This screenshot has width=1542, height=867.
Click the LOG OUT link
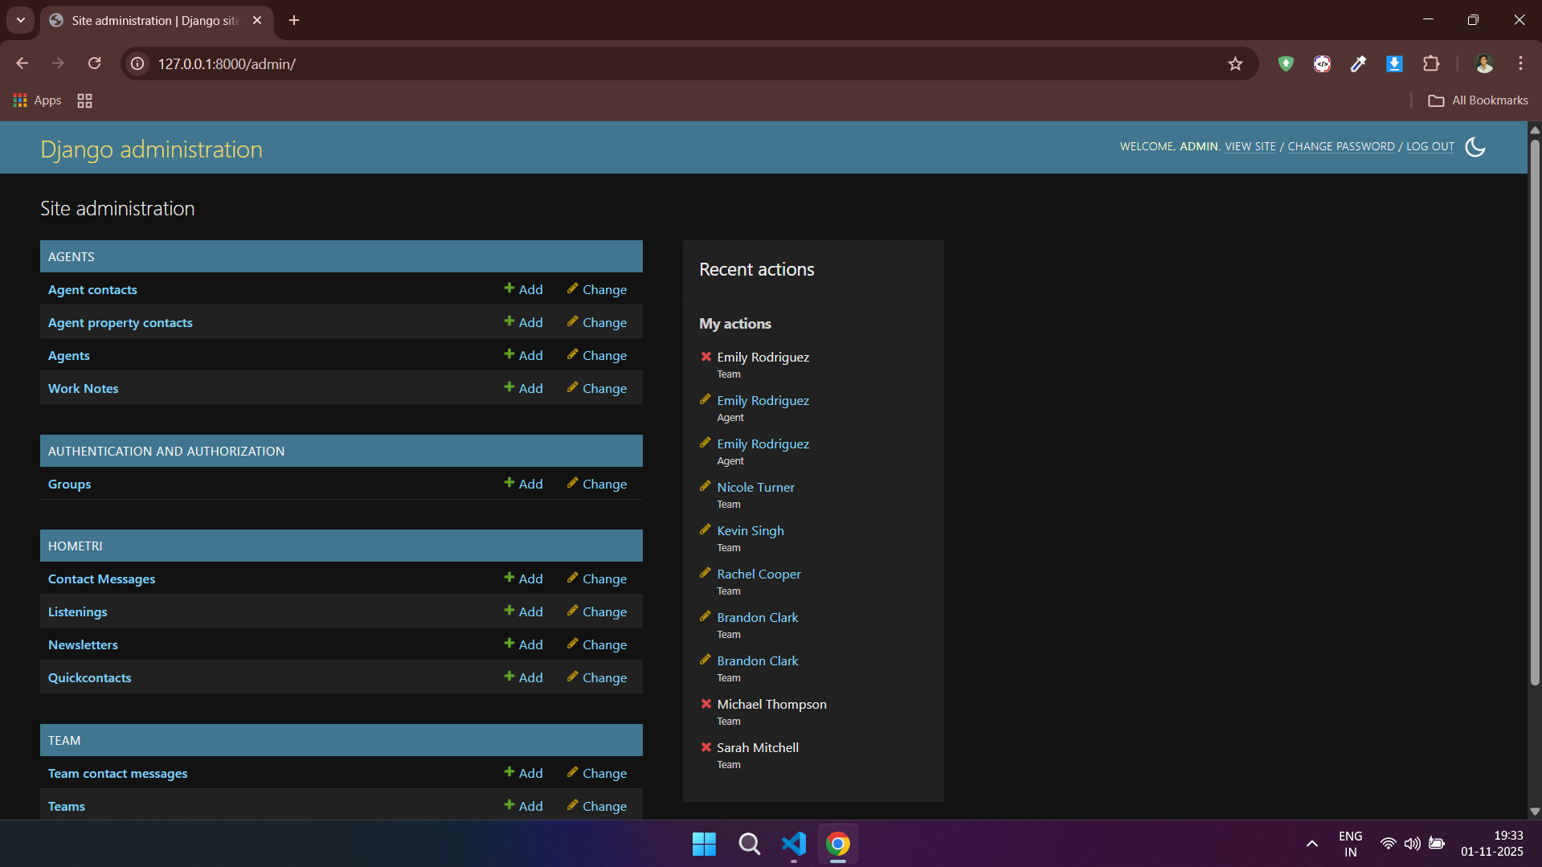coord(1430,146)
